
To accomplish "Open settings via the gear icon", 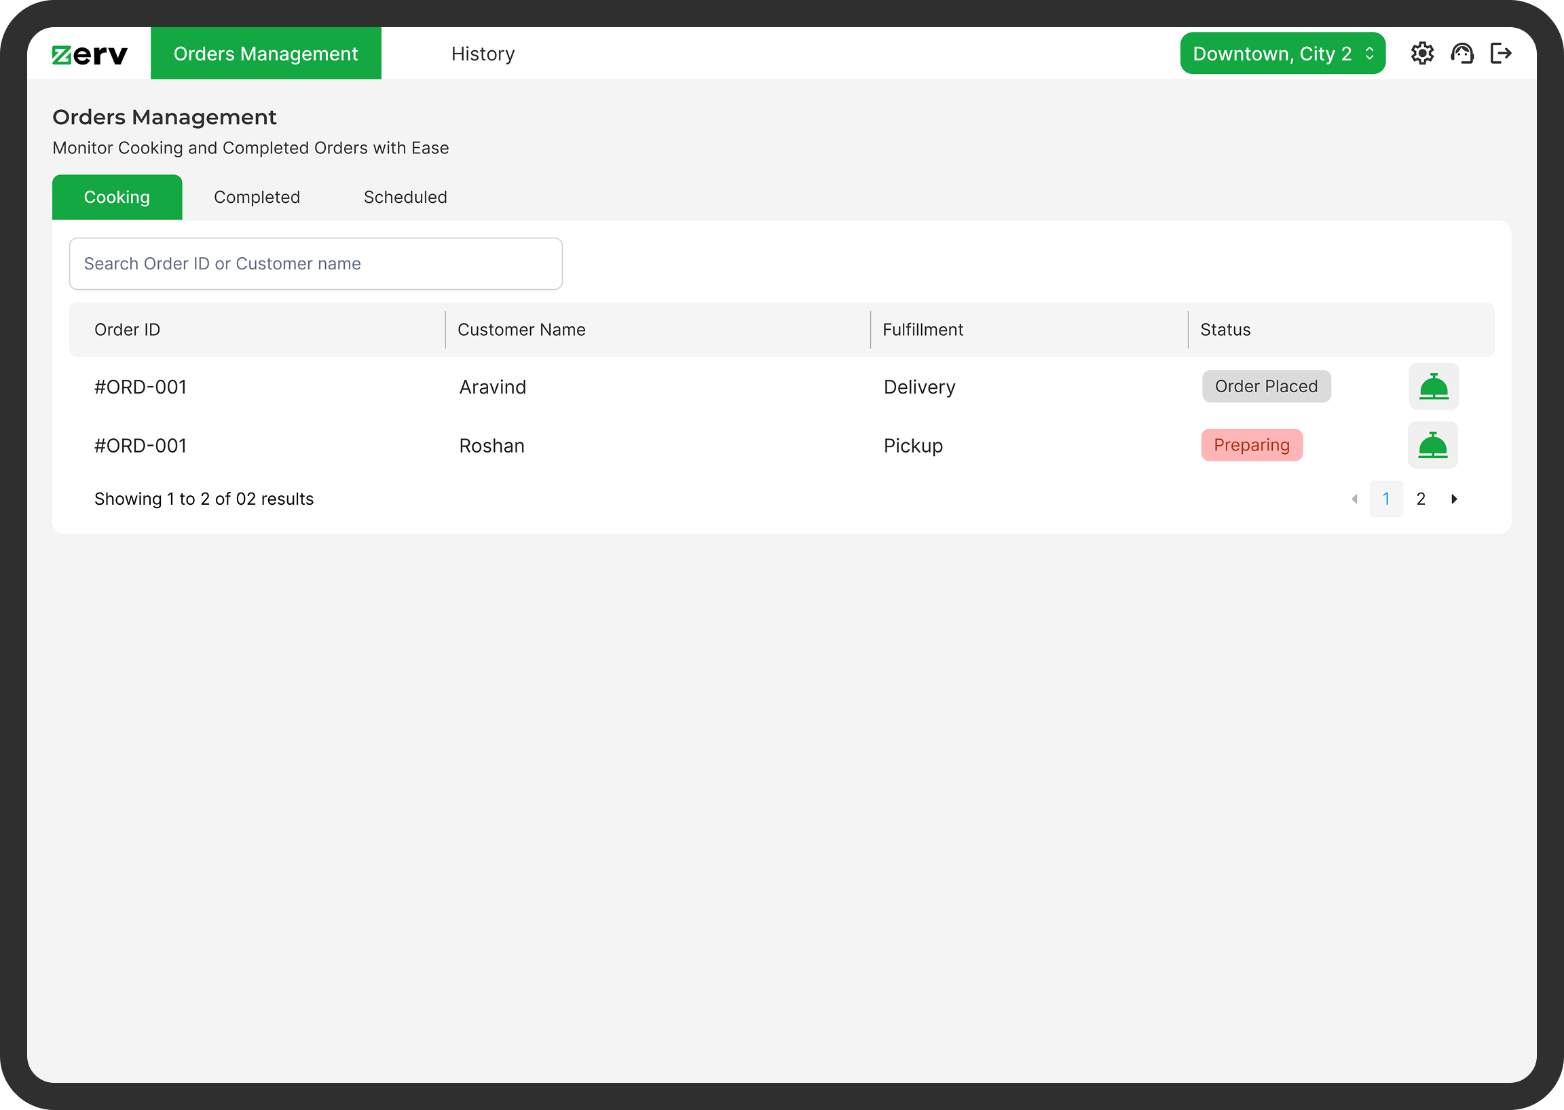I will point(1423,54).
